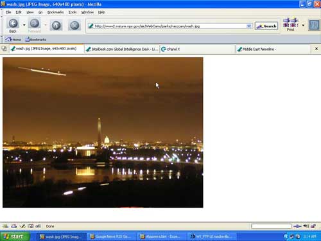This screenshot has height=241, width=321.
Task: Click the Washington night webcam image
Action: click(103, 132)
